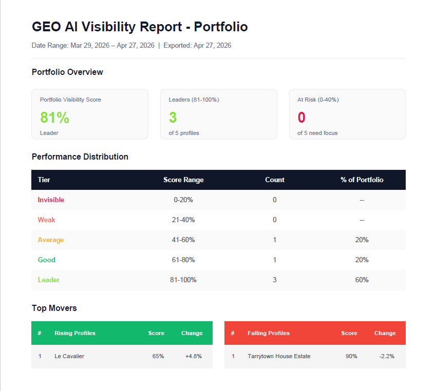
Task: Select the Leaders (81-100%) summary card
Action: (219, 114)
